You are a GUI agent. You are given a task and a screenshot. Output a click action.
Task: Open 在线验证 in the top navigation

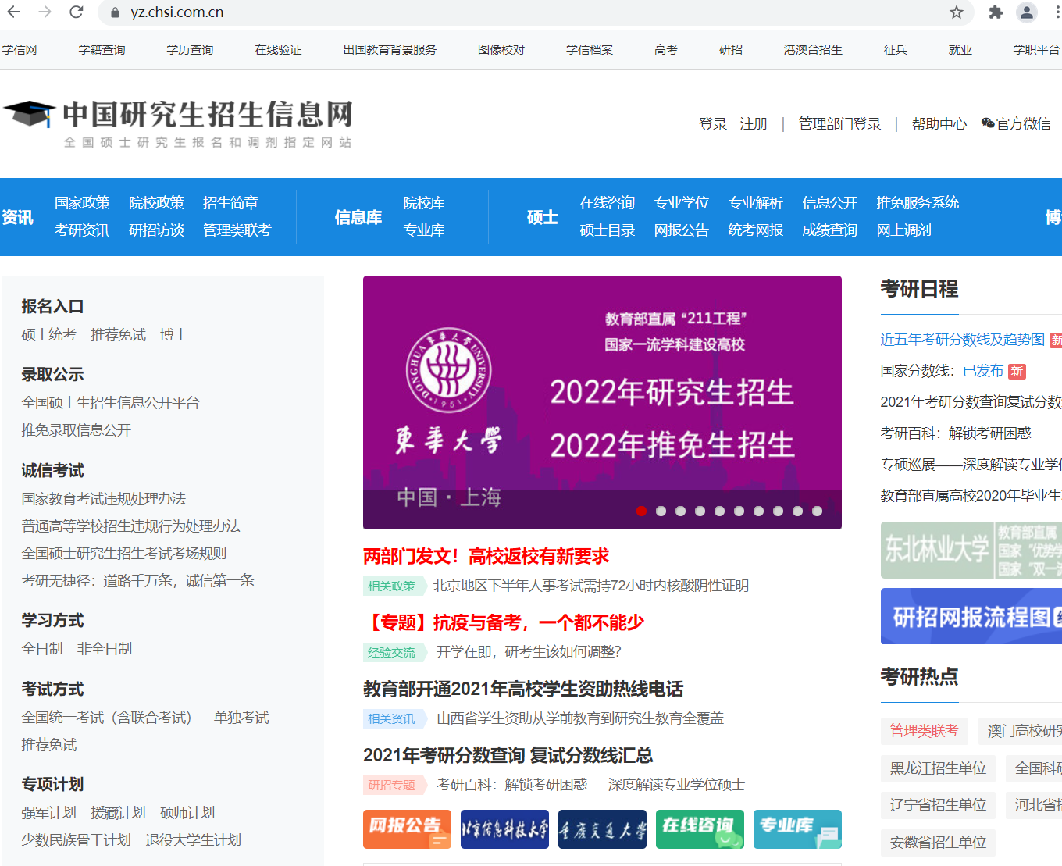[x=278, y=50]
